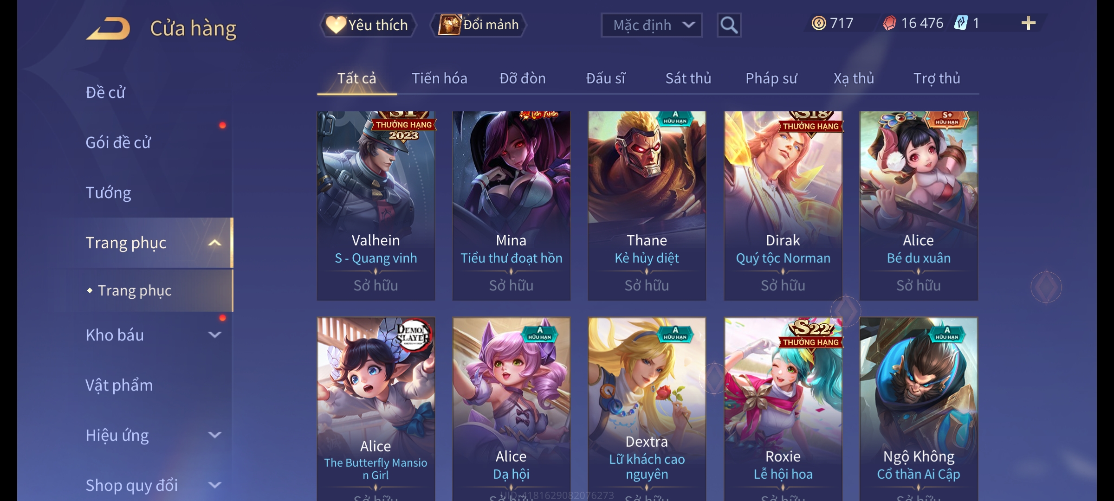
Task: Tap the gold coin balance icon
Action: [x=819, y=23]
